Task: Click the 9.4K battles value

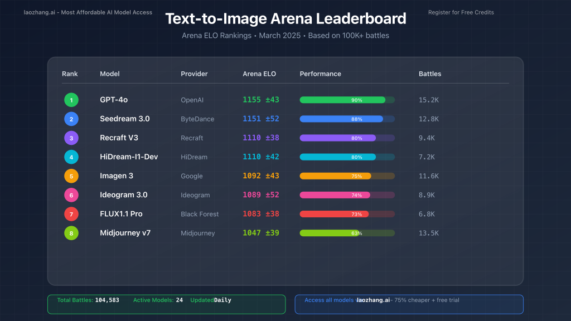Action: (427, 138)
